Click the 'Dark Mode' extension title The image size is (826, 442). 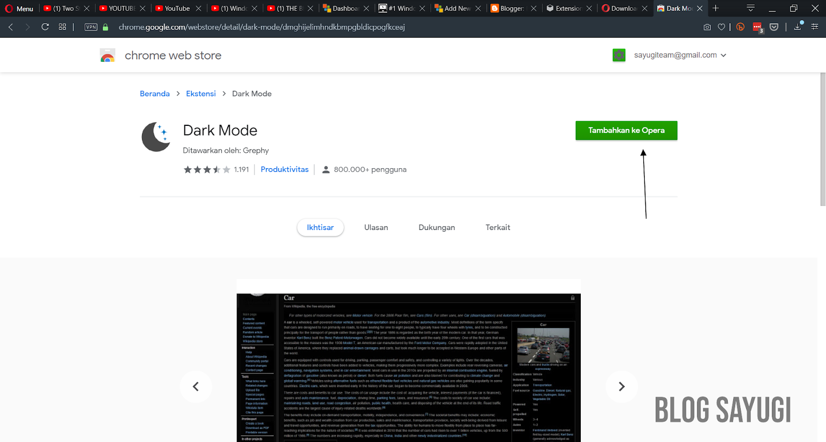click(220, 130)
